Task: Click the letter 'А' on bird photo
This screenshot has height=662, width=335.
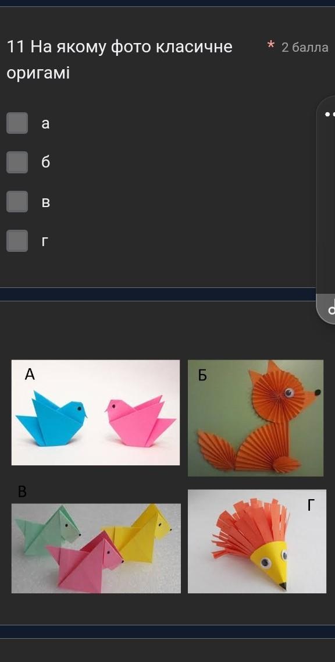Action: [30, 374]
